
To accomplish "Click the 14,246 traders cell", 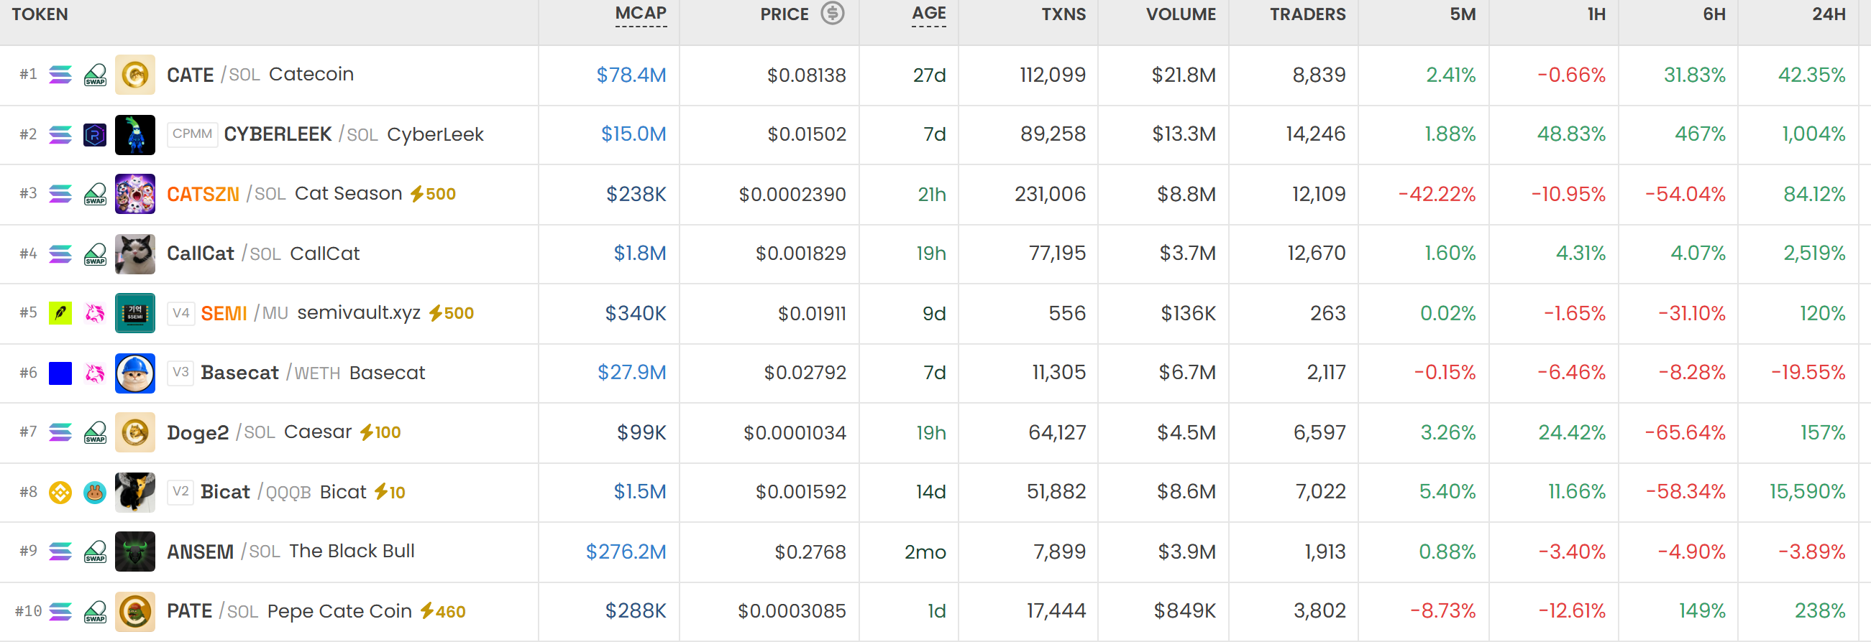I will 1315,134.
